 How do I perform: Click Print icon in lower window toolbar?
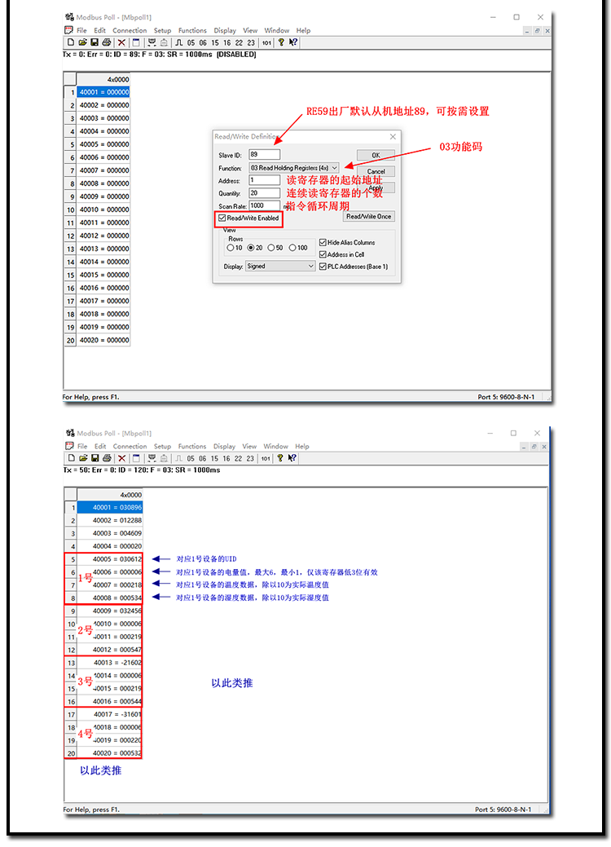107,457
